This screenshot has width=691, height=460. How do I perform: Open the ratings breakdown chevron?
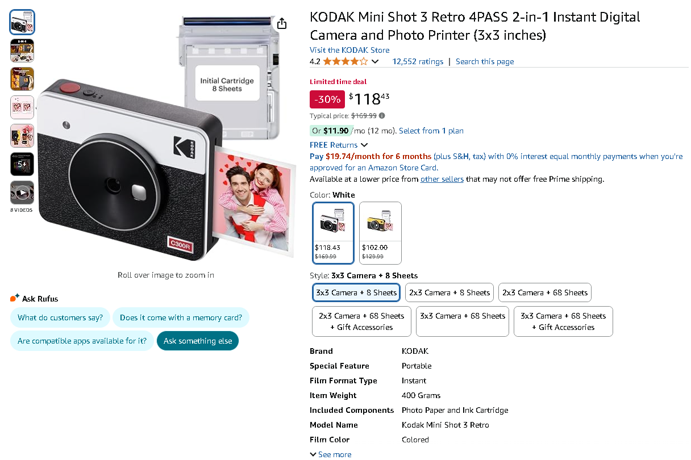pos(375,61)
